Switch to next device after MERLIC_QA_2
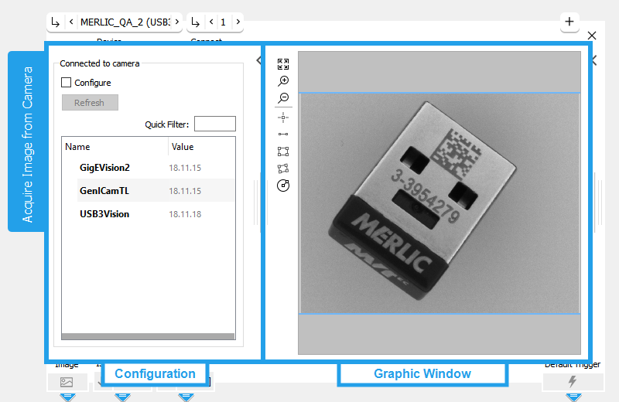Viewport: 619px width, 402px height. click(x=176, y=22)
